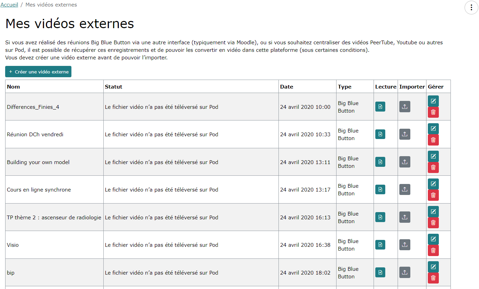
Task: Delete the TP thème 2 video
Action: coord(433,223)
